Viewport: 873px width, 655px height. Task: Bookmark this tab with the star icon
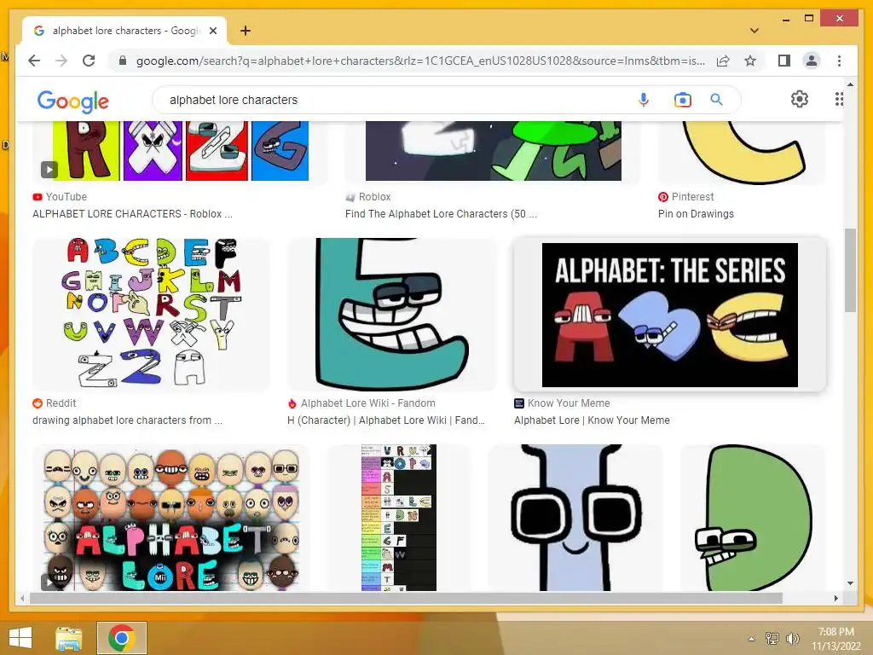point(750,61)
